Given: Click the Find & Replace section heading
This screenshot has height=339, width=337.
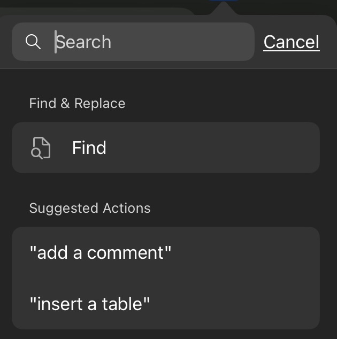Looking at the screenshot, I should pos(77,103).
